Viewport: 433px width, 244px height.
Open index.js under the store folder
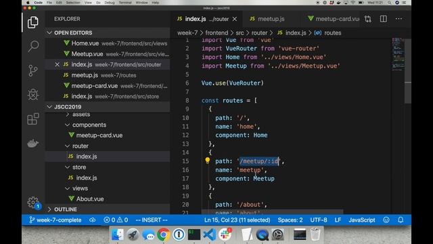point(108,178)
